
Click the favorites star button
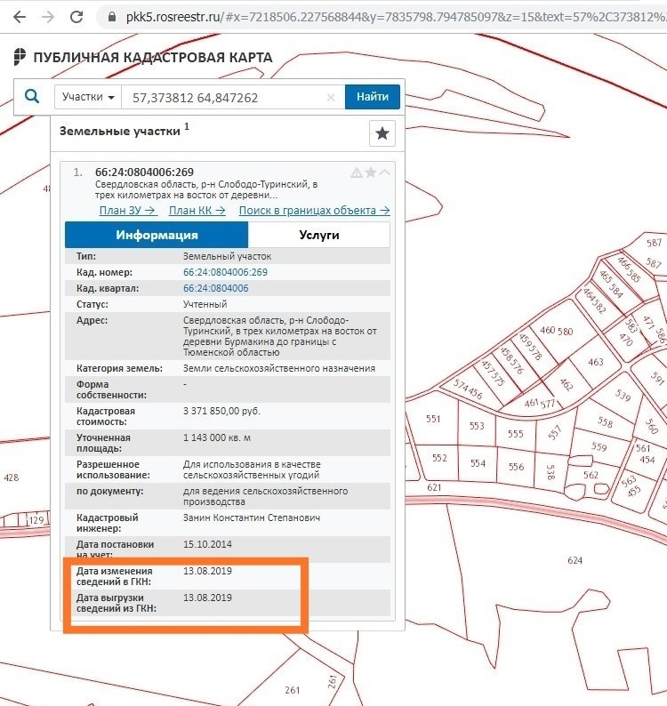tap(382, 133)
